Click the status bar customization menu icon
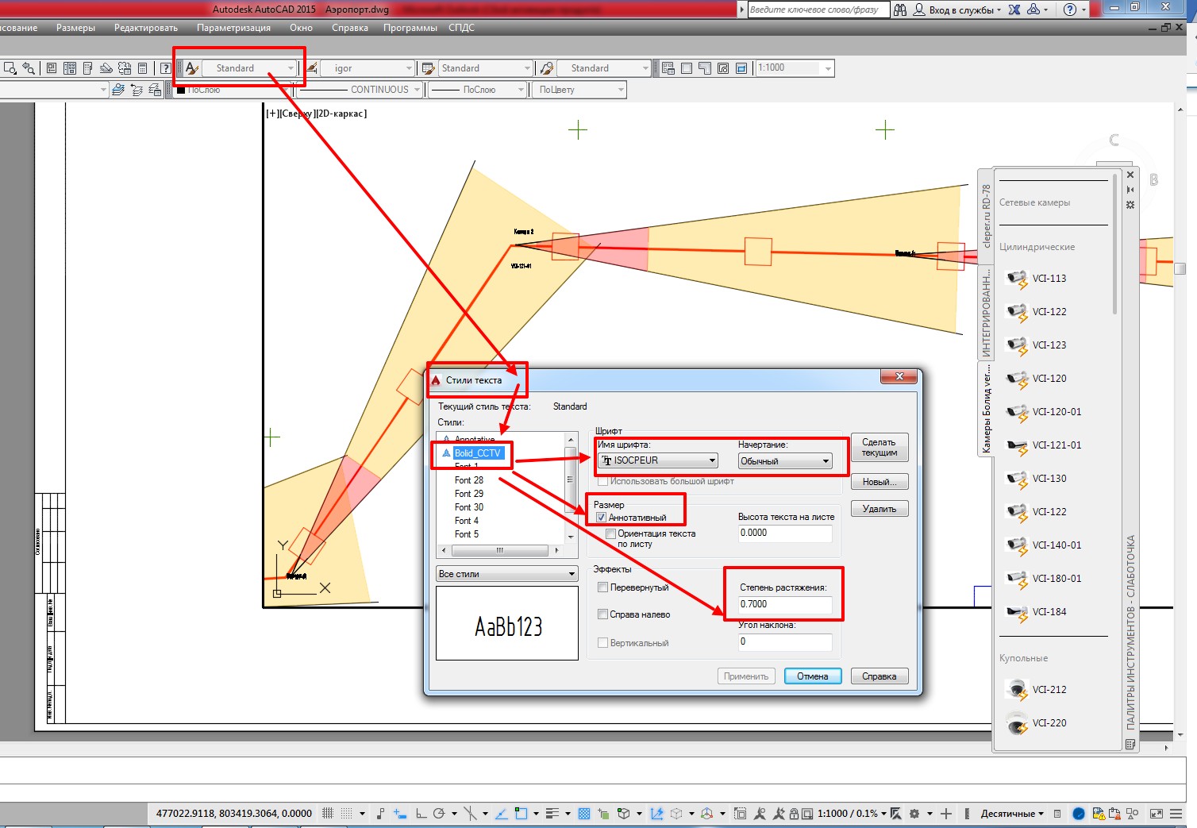 click(x=1176, y=814)
